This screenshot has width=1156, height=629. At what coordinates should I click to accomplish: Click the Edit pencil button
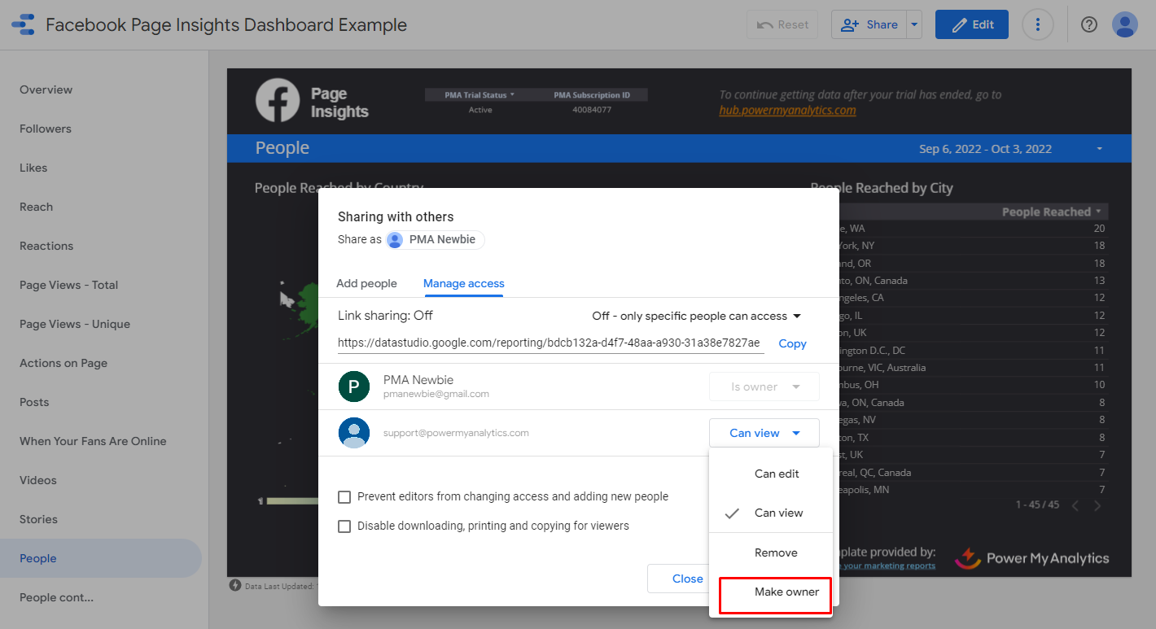coord(971,24)
